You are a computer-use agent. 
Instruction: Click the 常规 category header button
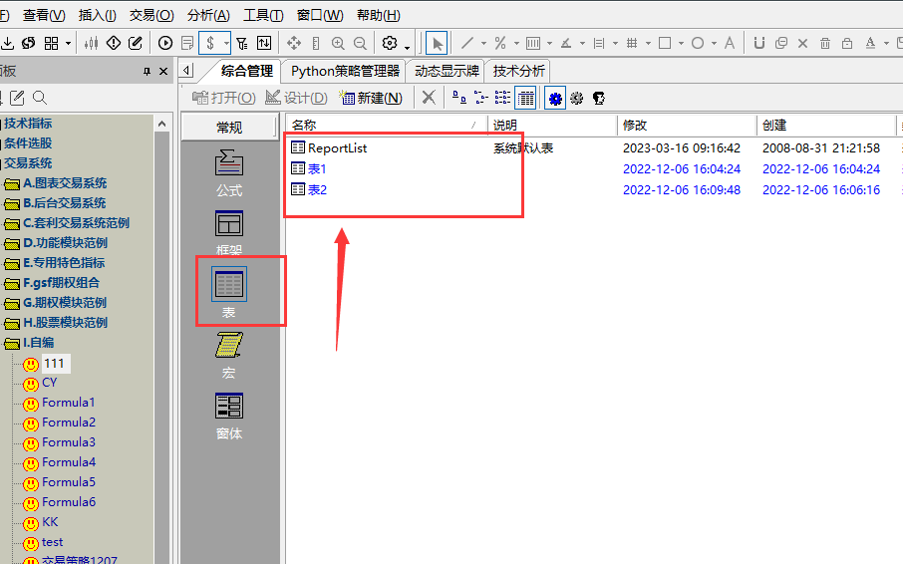[x=229, y=128]
